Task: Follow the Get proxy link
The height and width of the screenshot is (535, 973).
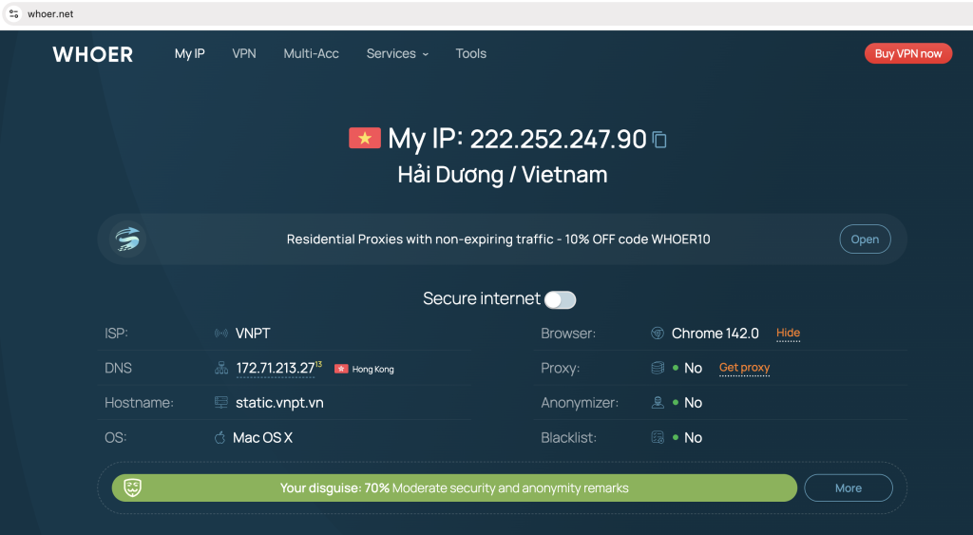Action: (x=744, y=368)
